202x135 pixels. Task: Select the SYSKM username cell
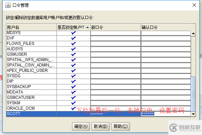[x=31, y=103]
